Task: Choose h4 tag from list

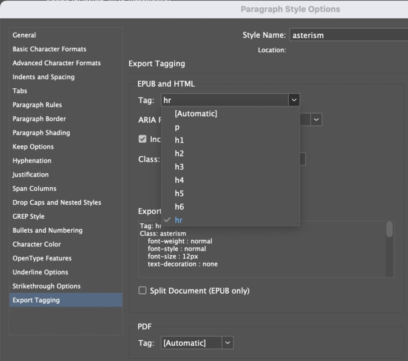Action: click(x=230, y=180)
